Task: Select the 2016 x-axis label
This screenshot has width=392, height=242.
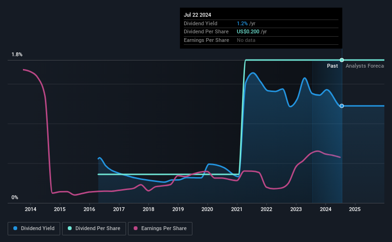Action: (x=89, y=209)
